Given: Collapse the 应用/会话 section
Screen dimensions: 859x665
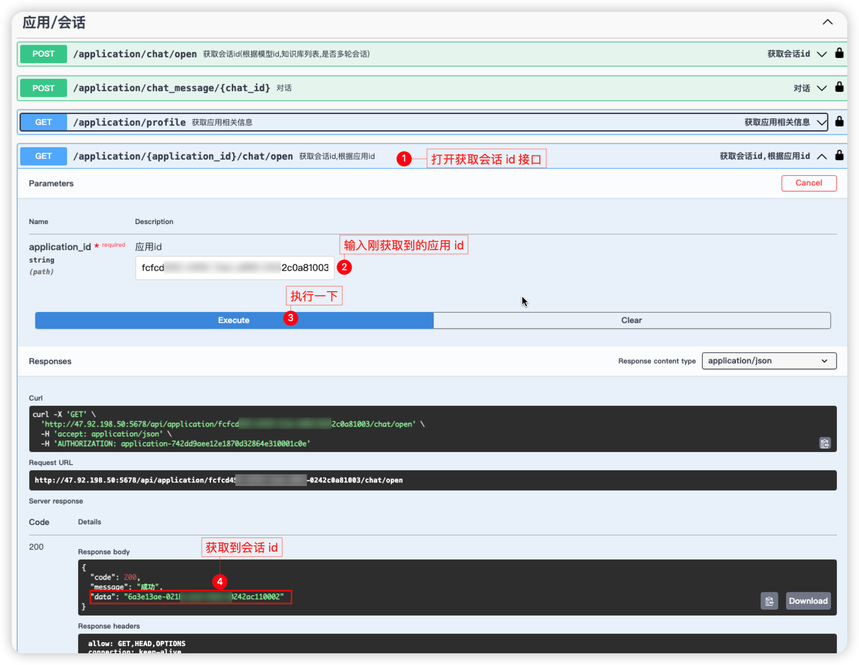Looking at the screenshot, I should 827,21.
